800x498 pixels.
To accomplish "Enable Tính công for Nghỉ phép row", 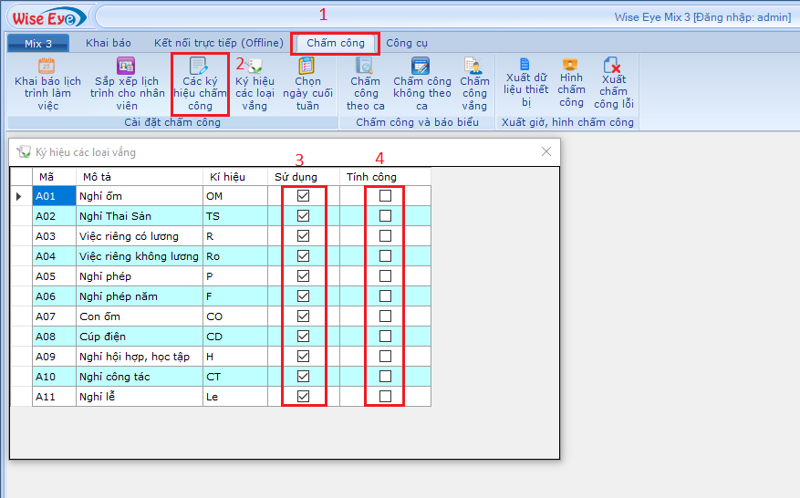I will (385, 276).
